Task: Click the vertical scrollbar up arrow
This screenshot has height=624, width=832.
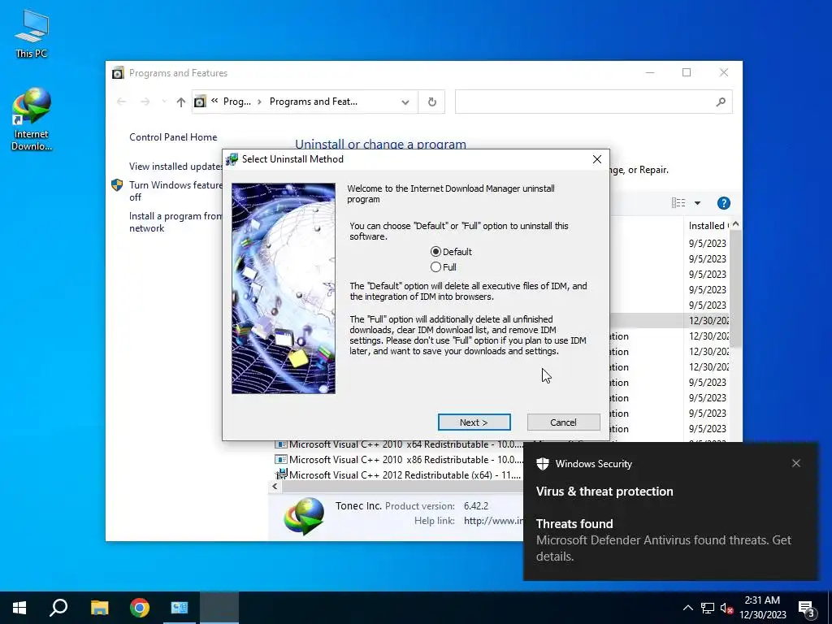Action: 735,224
